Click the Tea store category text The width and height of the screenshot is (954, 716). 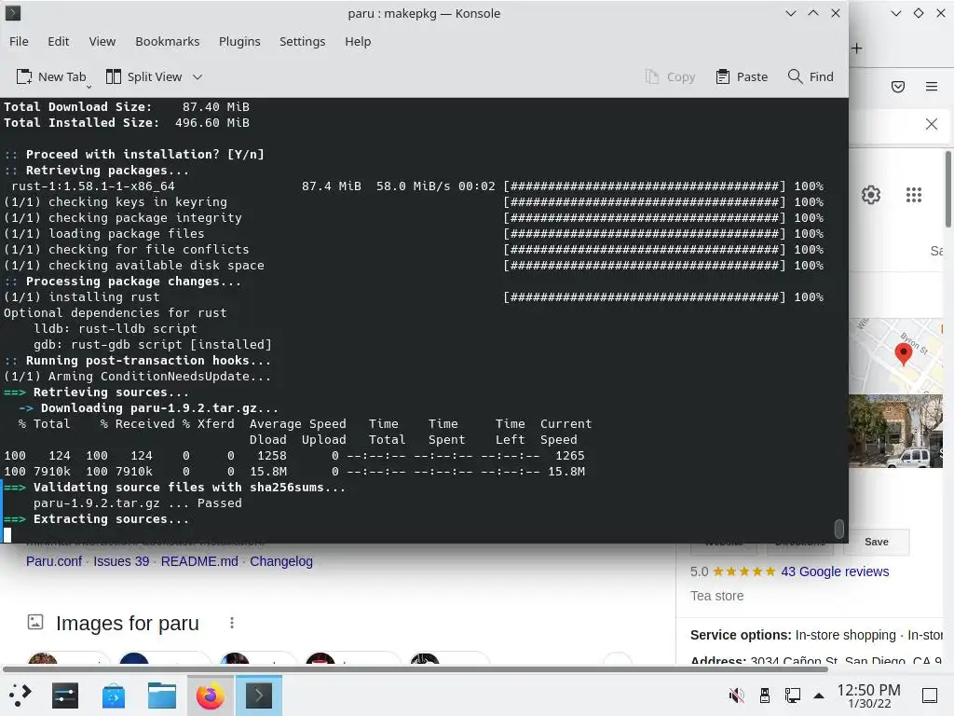pyautogui.click(x=716, y=596)
